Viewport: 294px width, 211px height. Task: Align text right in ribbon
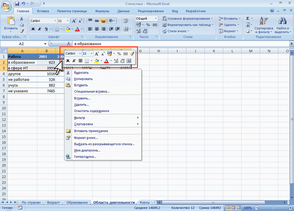tap(103, 29)
